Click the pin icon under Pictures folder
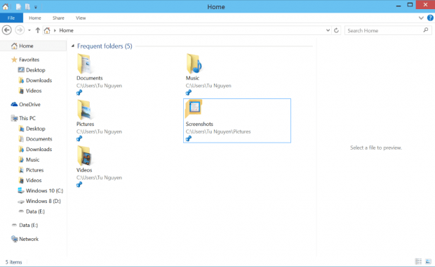435x267 pixels. [79, 138]
